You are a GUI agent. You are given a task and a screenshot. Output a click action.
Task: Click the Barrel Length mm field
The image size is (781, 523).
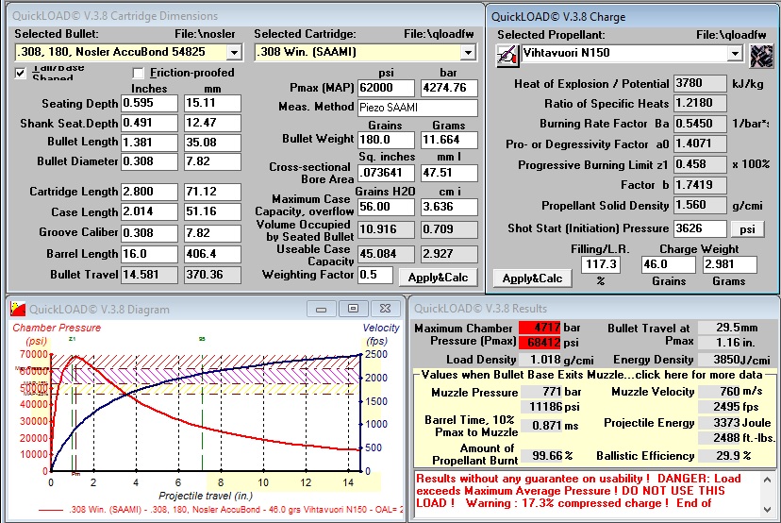212,254
